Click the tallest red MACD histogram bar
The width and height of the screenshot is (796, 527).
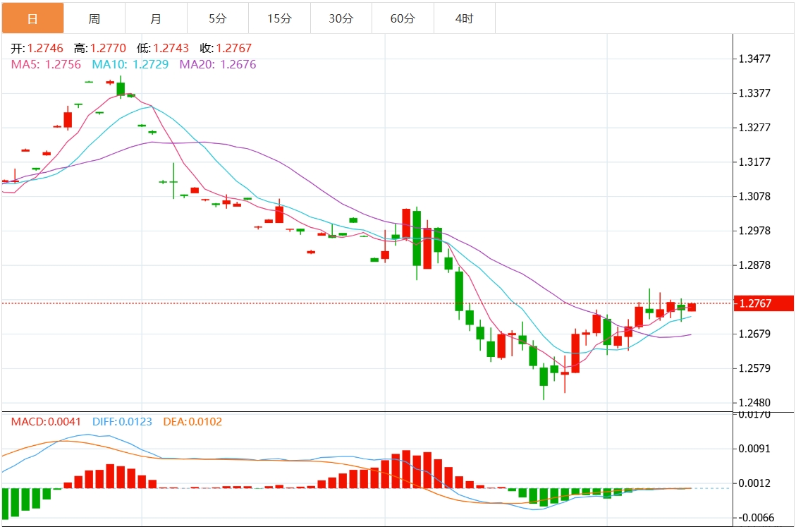pyautogui.click(x=406, y=469)
